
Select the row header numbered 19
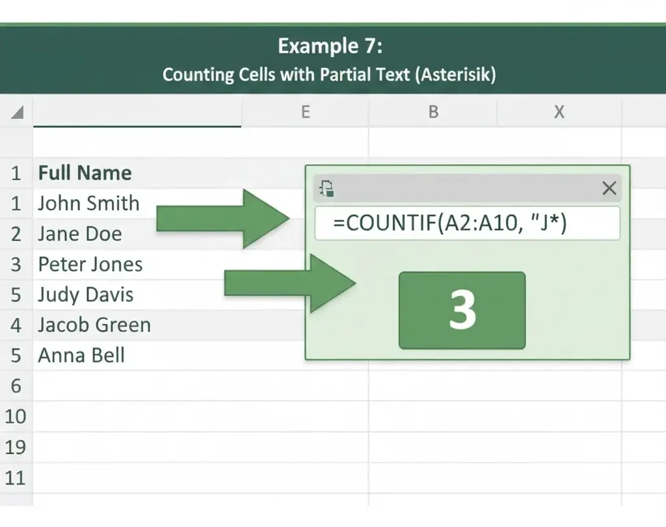(16, 447)
